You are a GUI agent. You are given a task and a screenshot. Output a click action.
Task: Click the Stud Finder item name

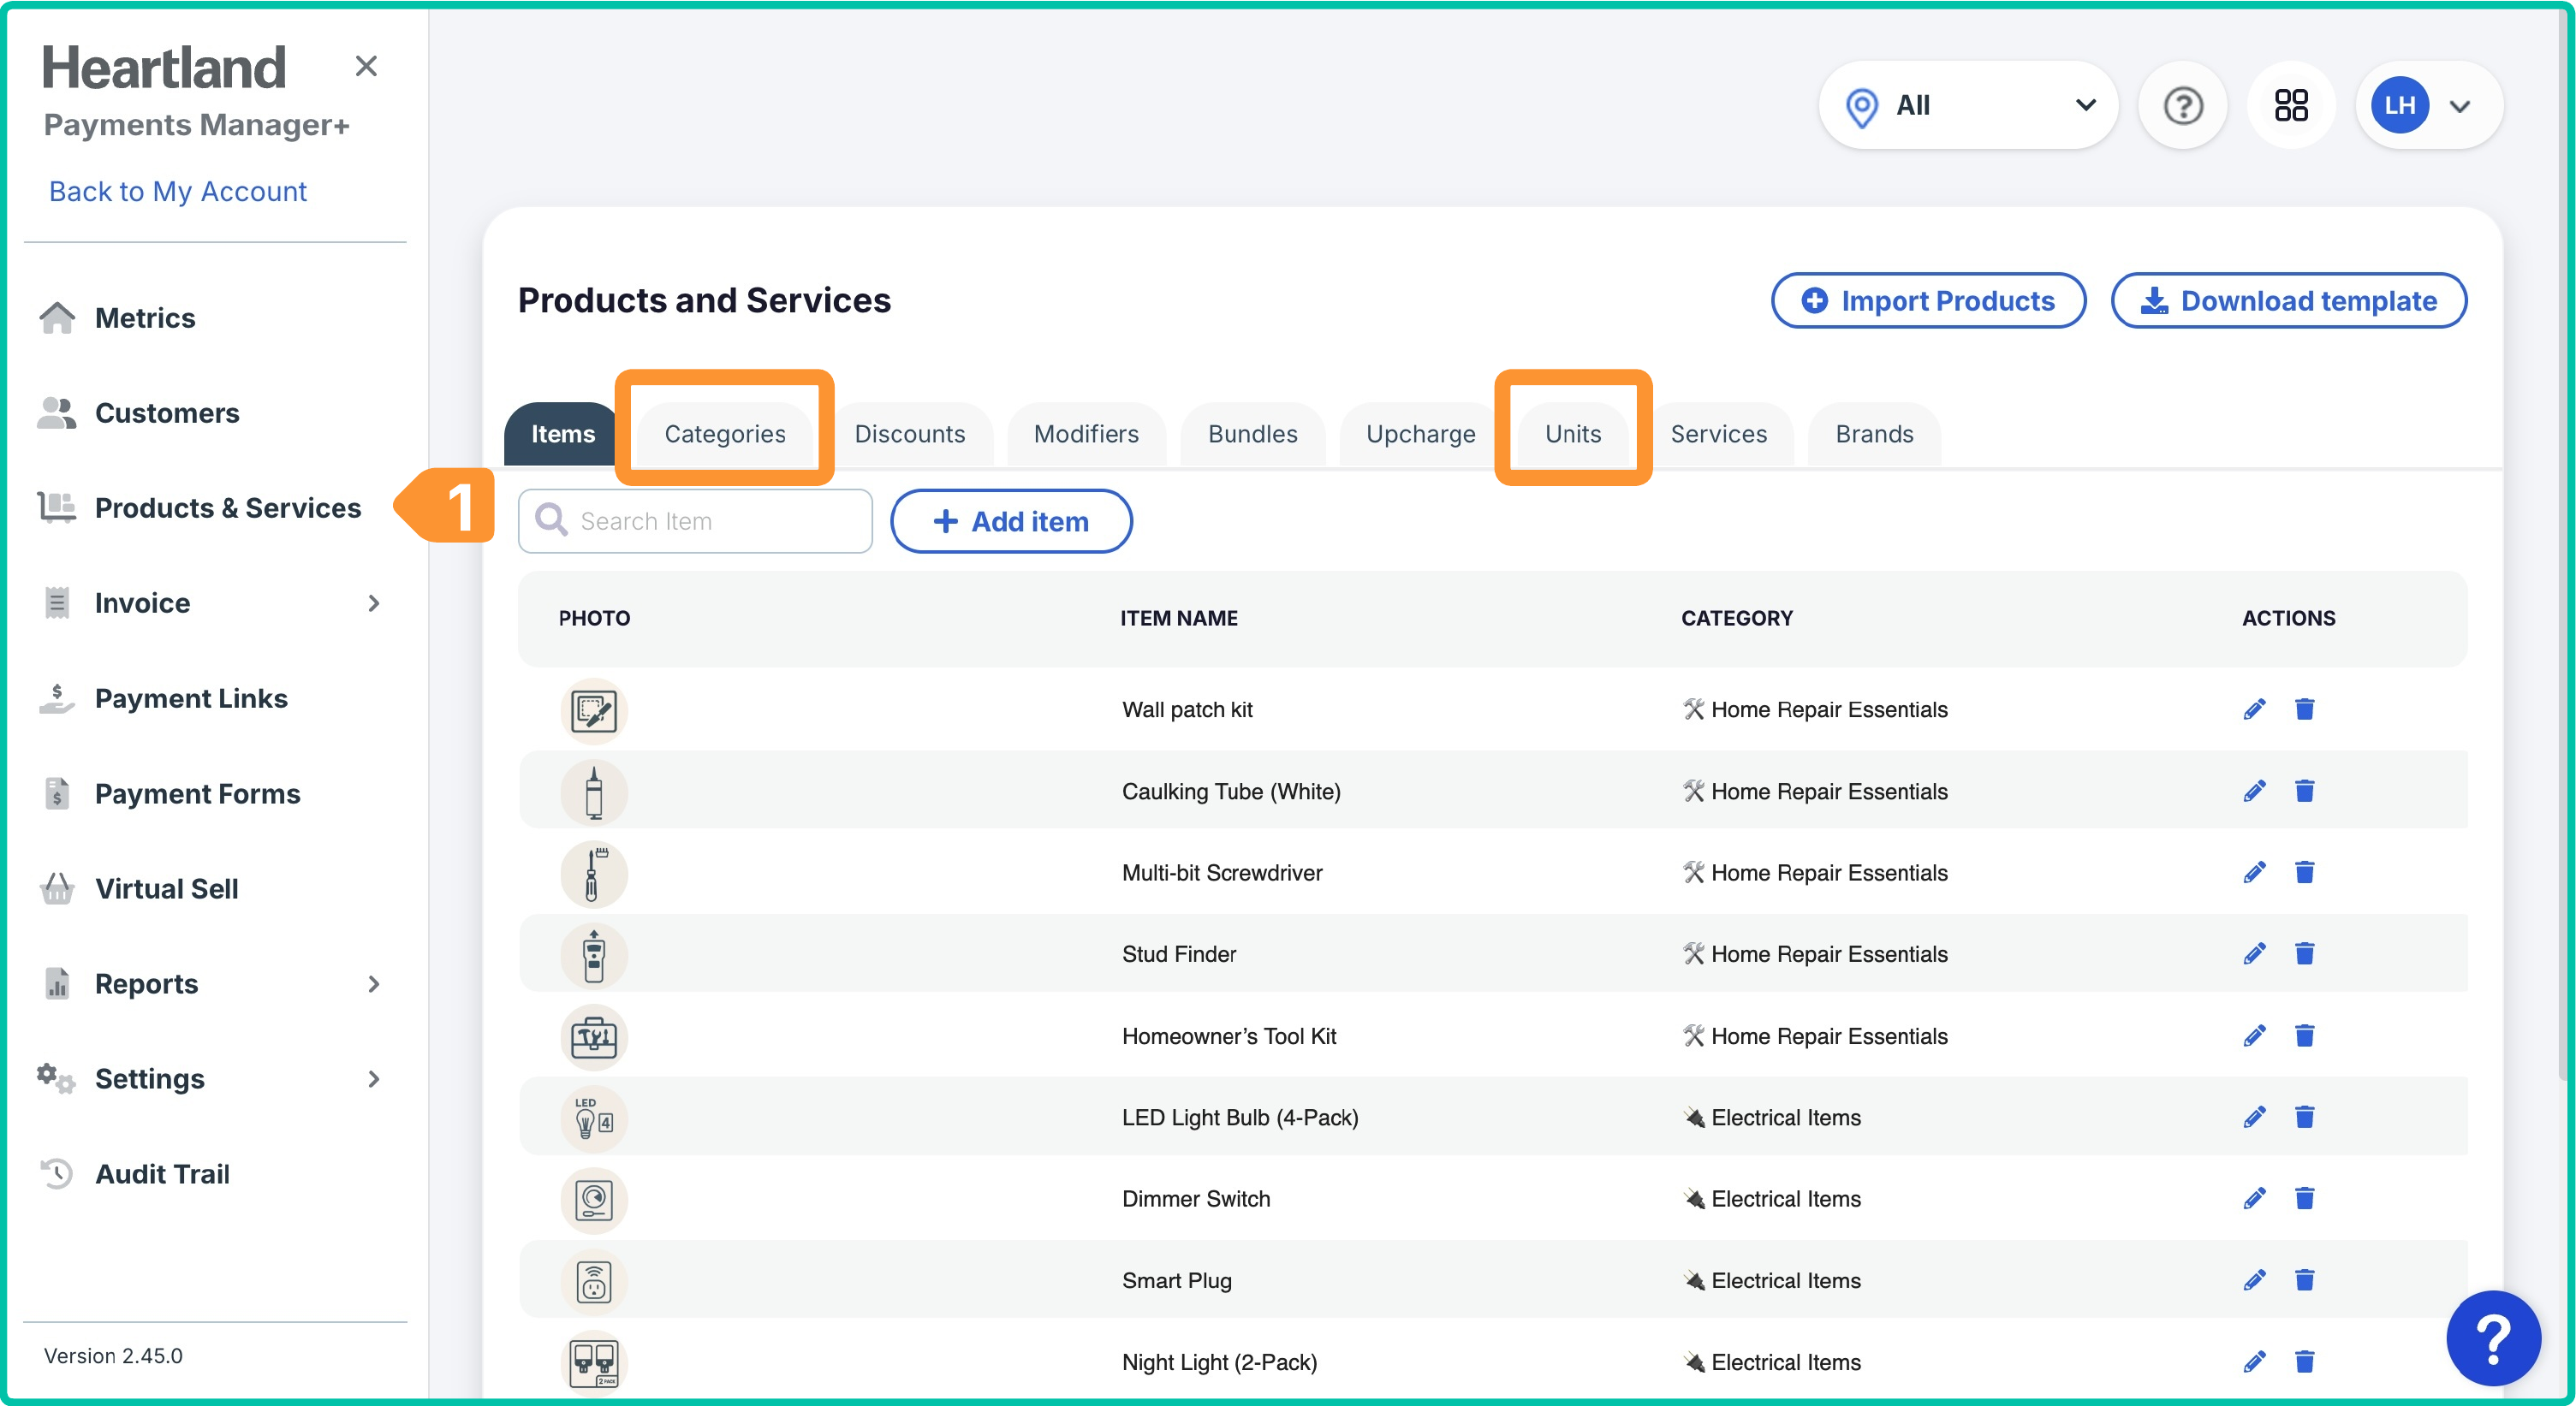[x=1179, y=954]
